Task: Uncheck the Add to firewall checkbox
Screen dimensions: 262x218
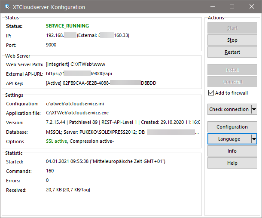Action: coord(211,93)
